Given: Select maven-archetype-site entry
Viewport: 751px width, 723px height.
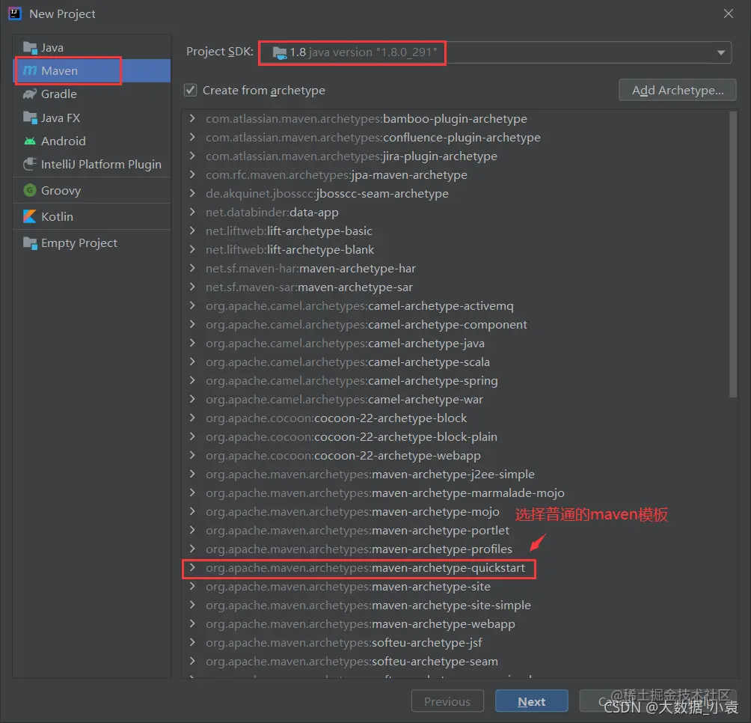Looking at the screenshot, I should (349, 587).
